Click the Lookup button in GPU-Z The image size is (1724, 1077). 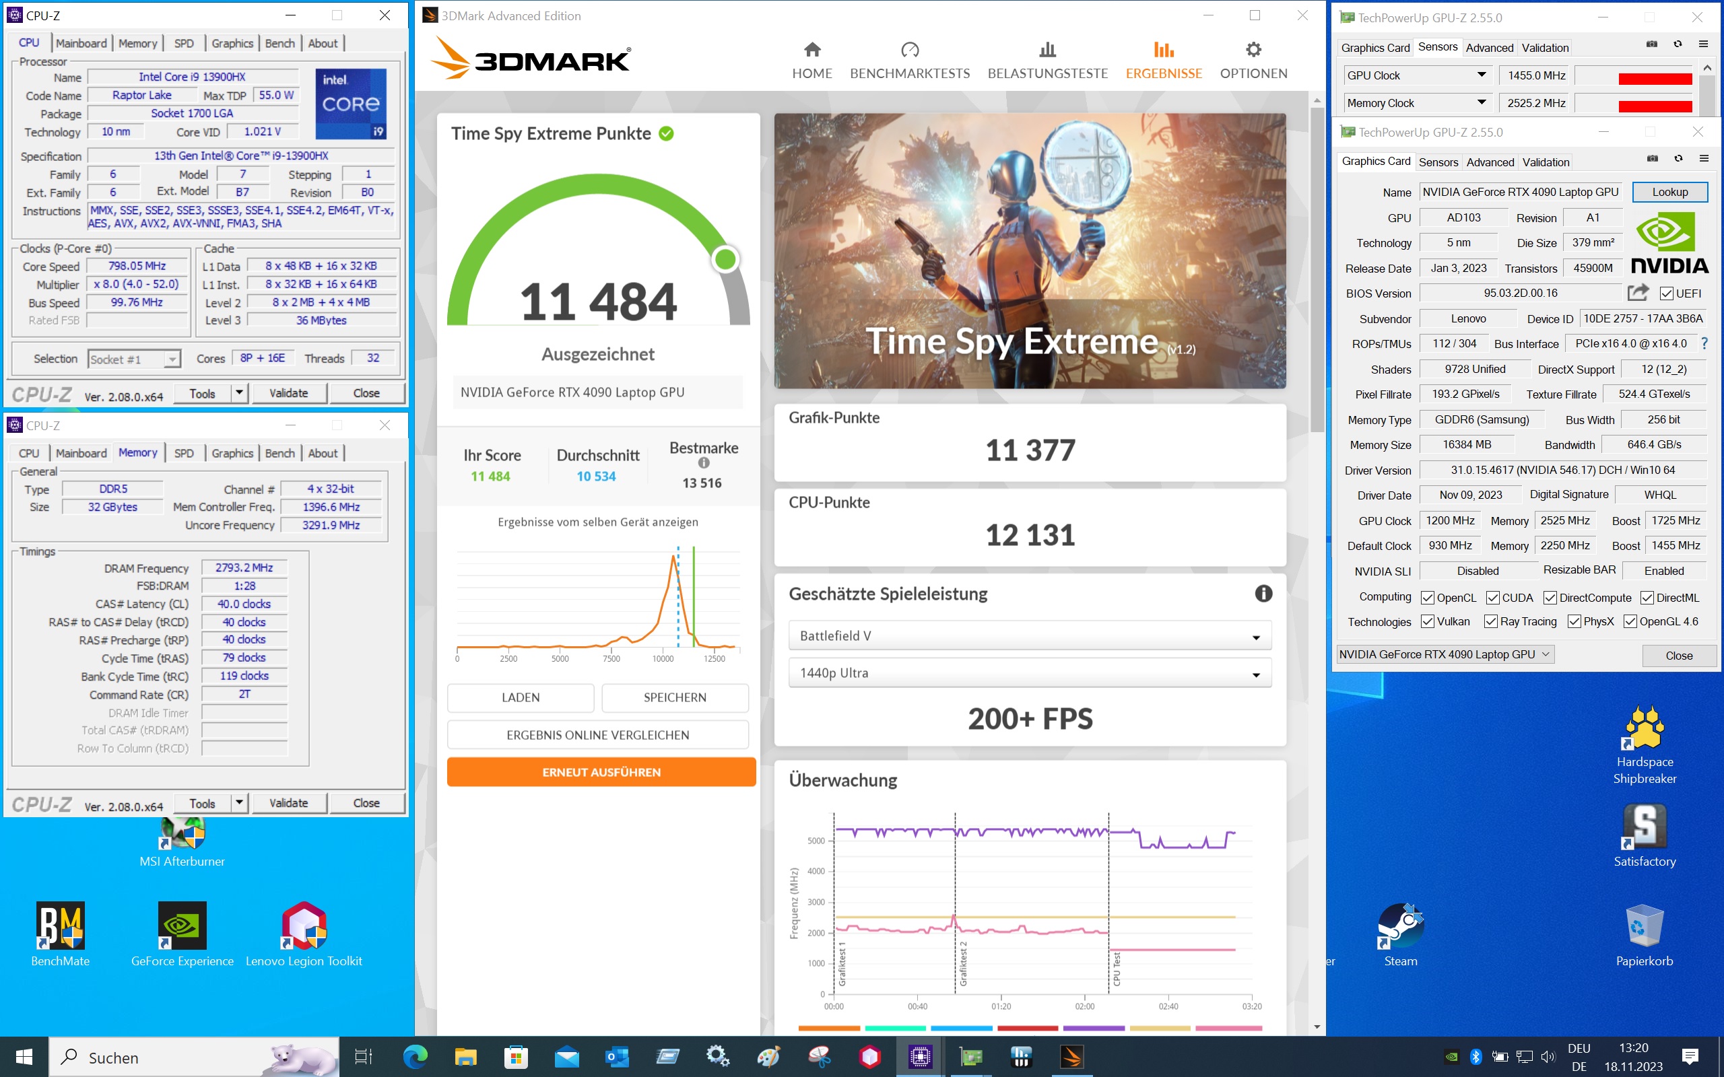tap(1670, 192)
